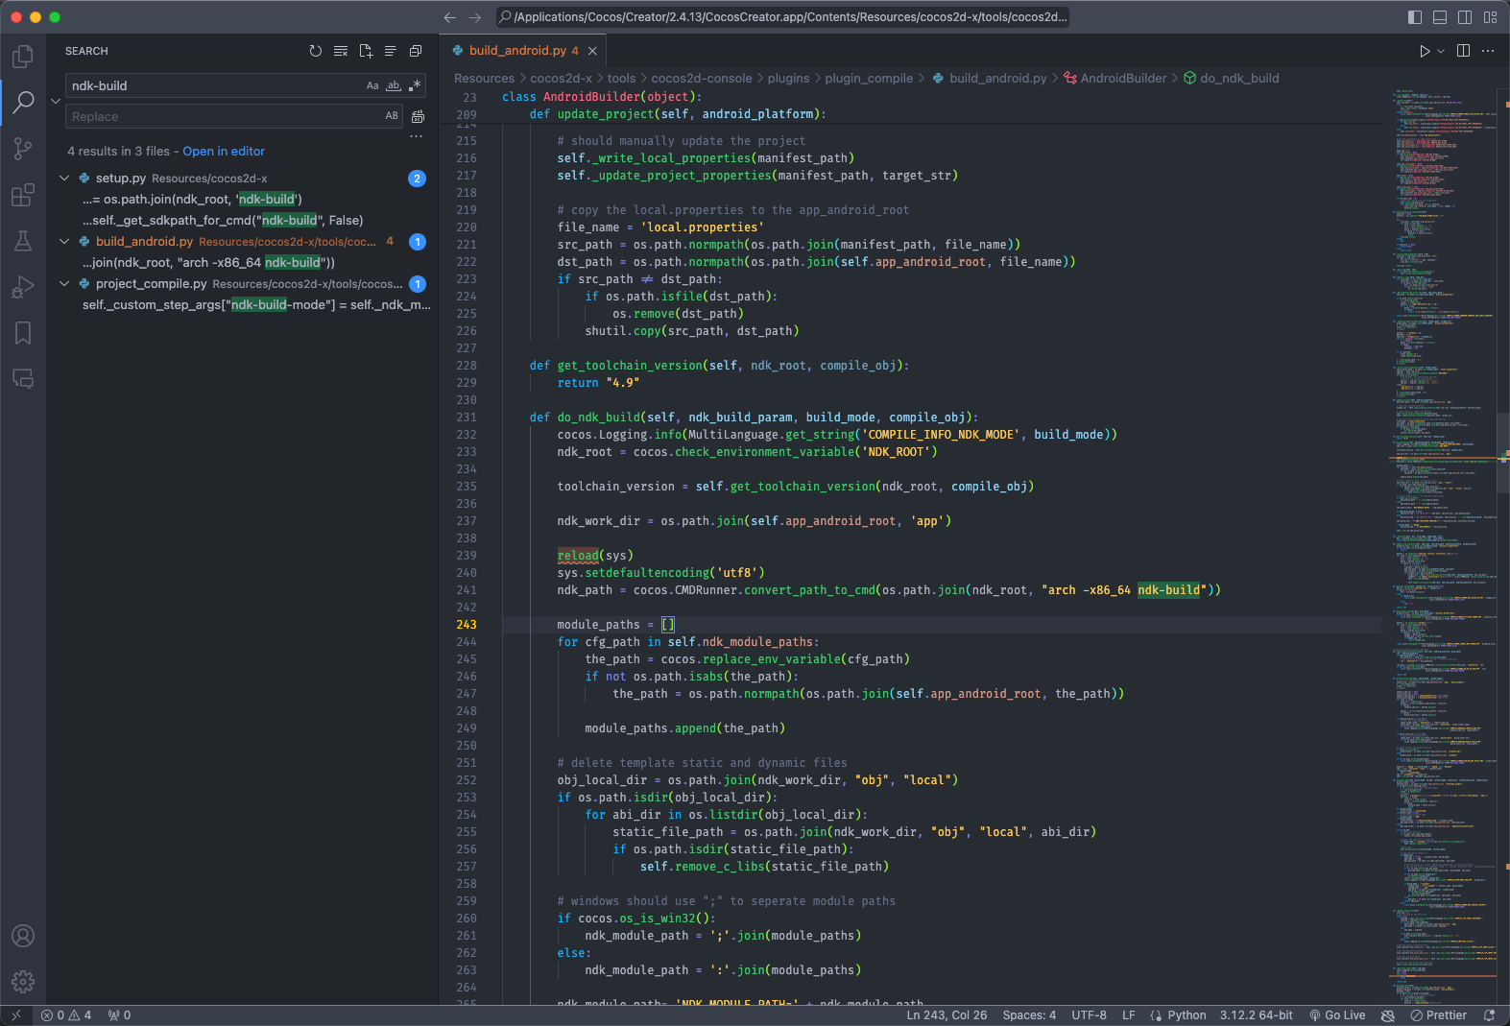The height and width of the screenshot is (1026, 1510).
Task: Open the Extensions view
Action: click(23, 196)
